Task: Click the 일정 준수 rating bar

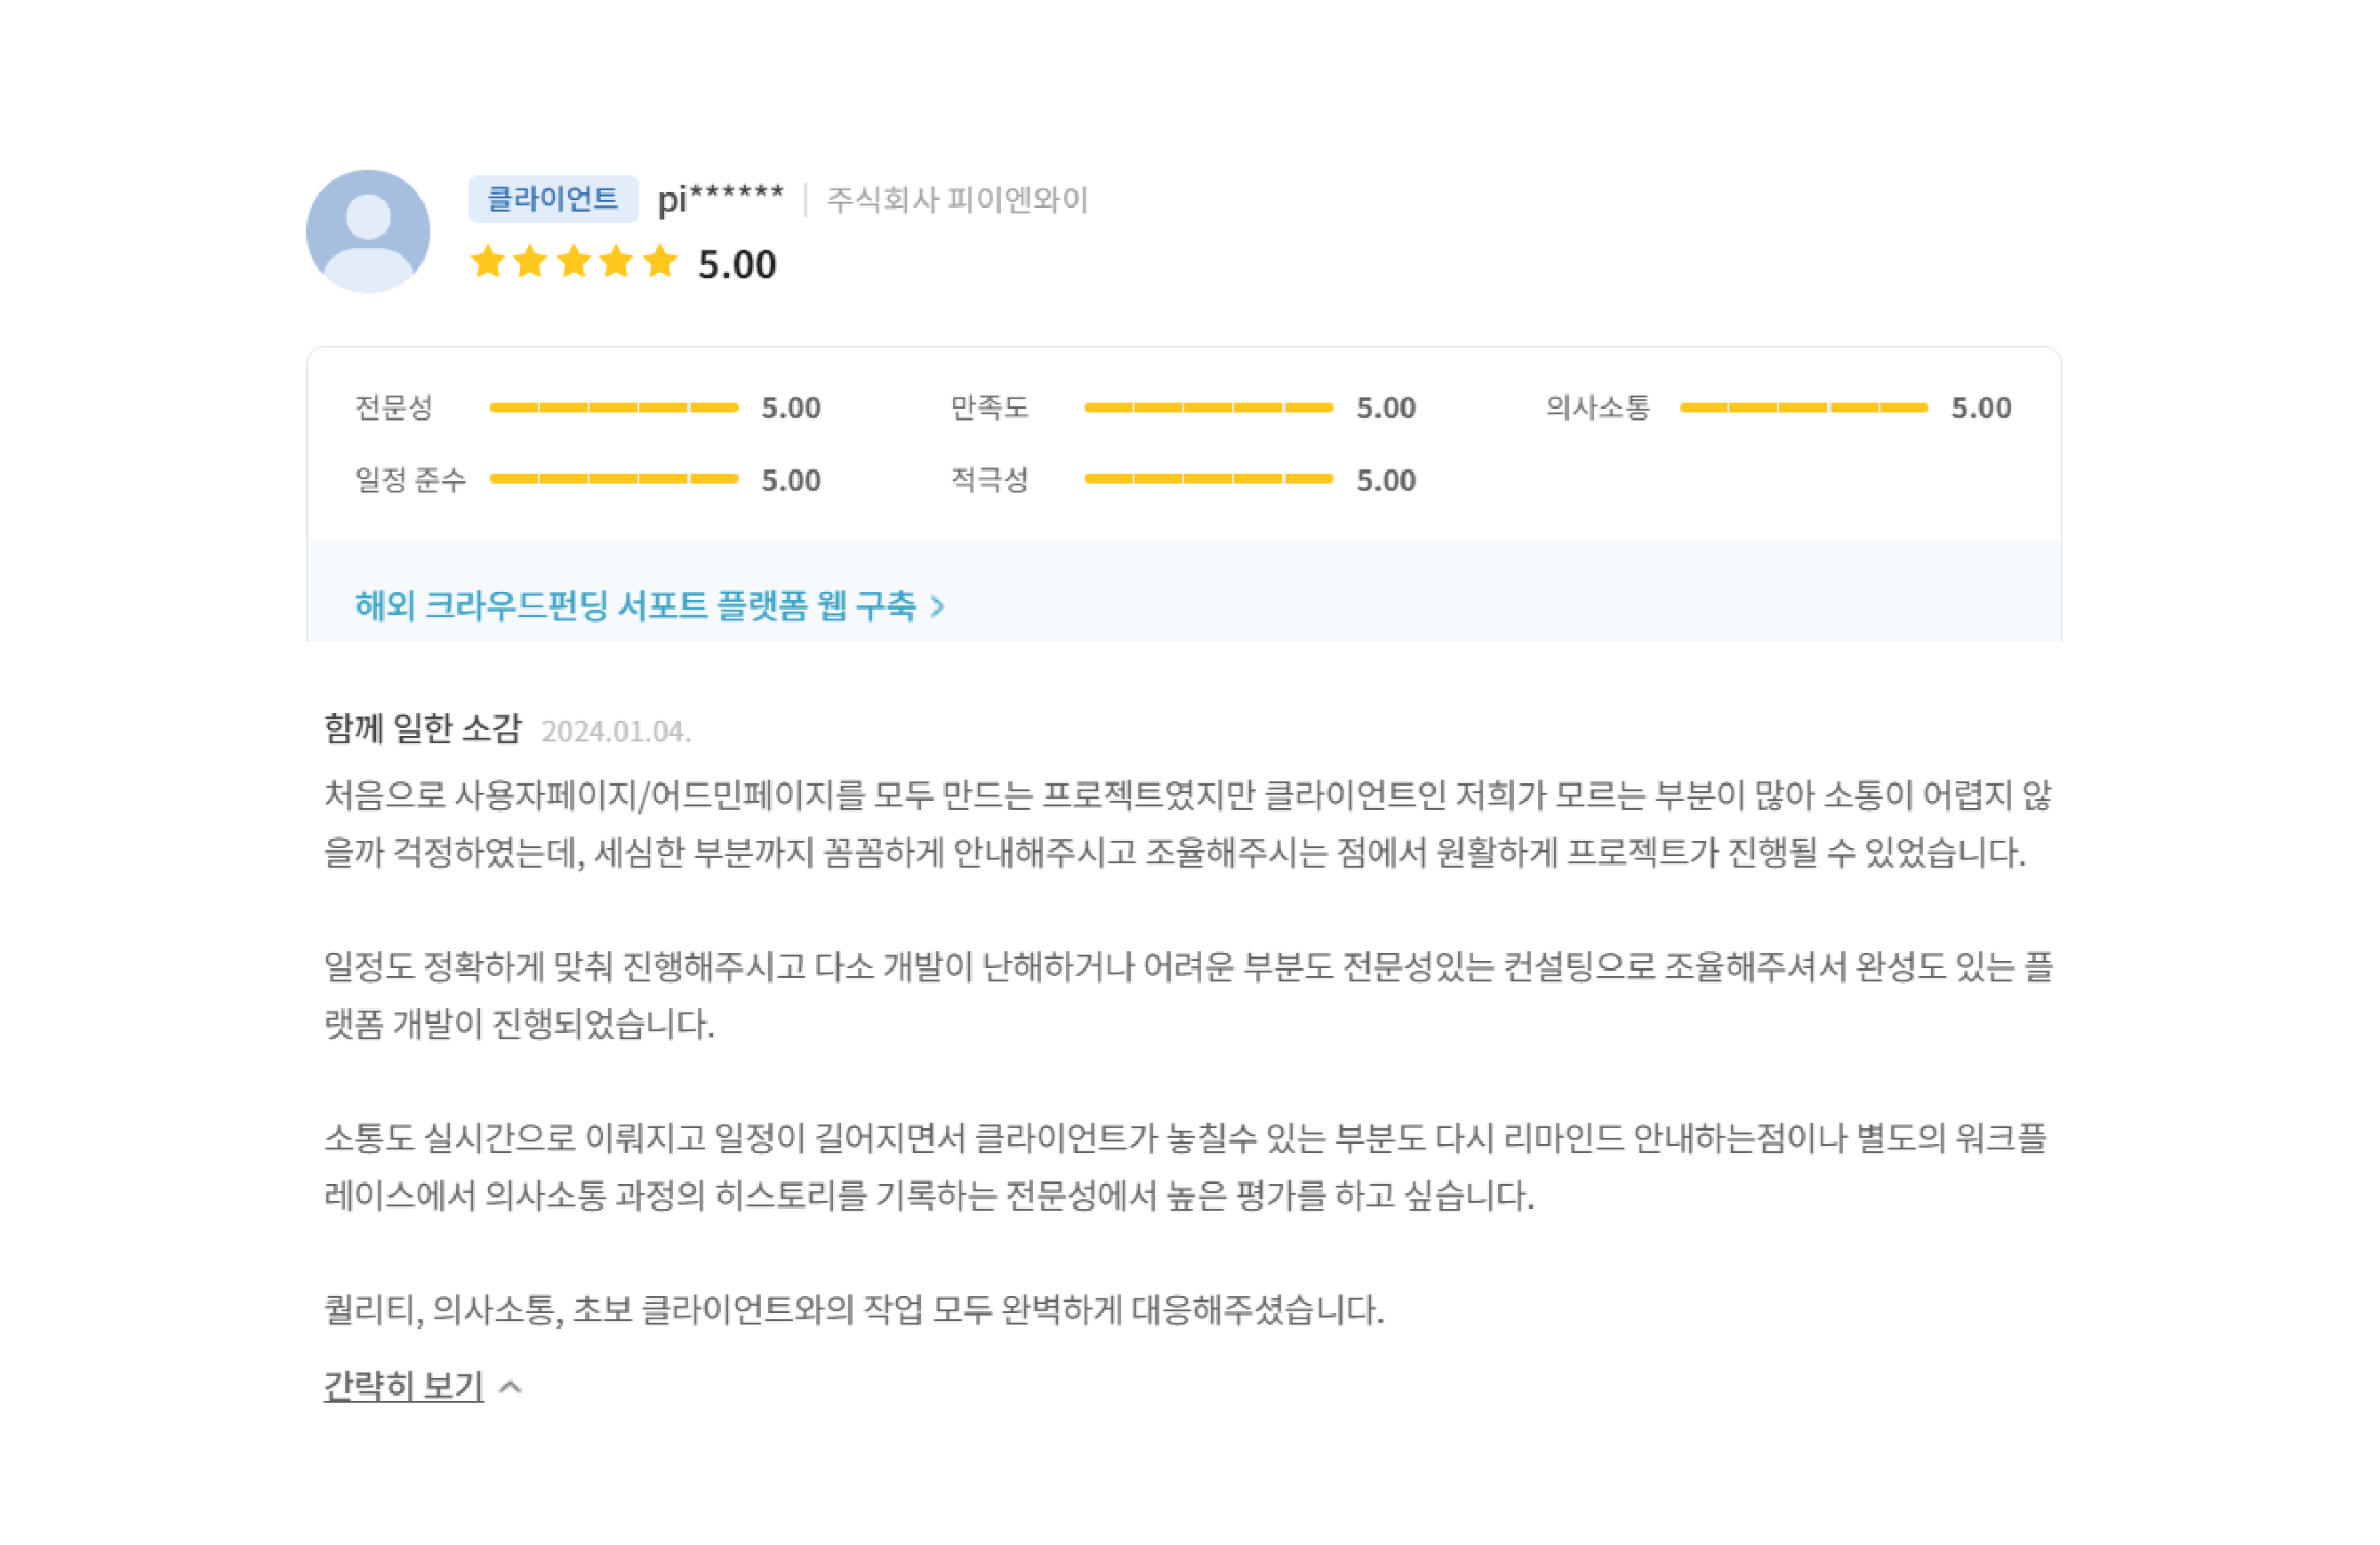Action: (x=614, y=479)
